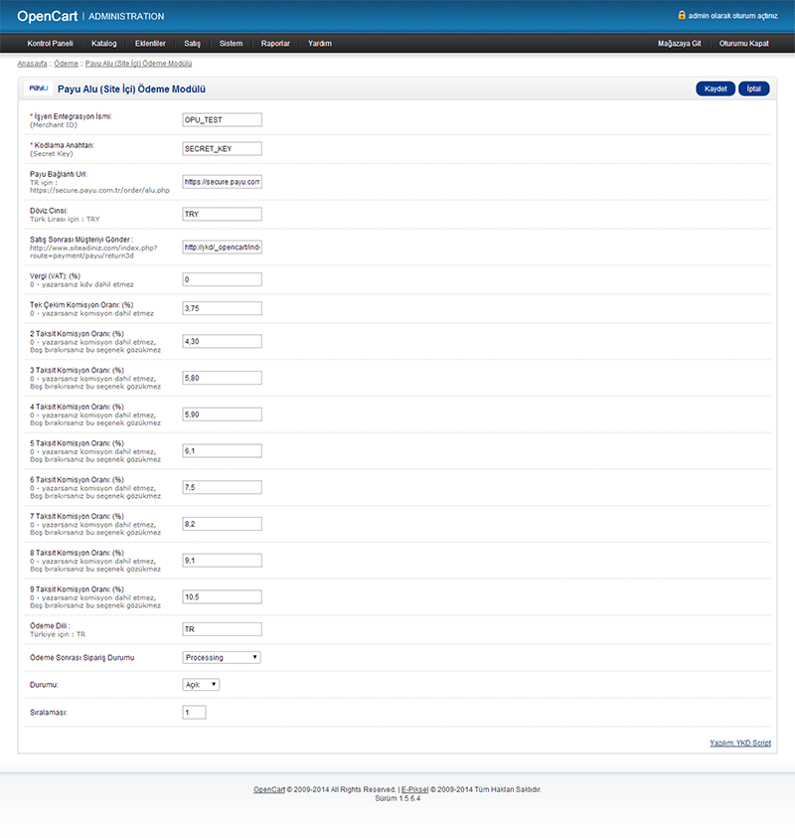
Task: Edit the Sıralaması sort order field
Action: pyautogui.click(x=194, y=713)
